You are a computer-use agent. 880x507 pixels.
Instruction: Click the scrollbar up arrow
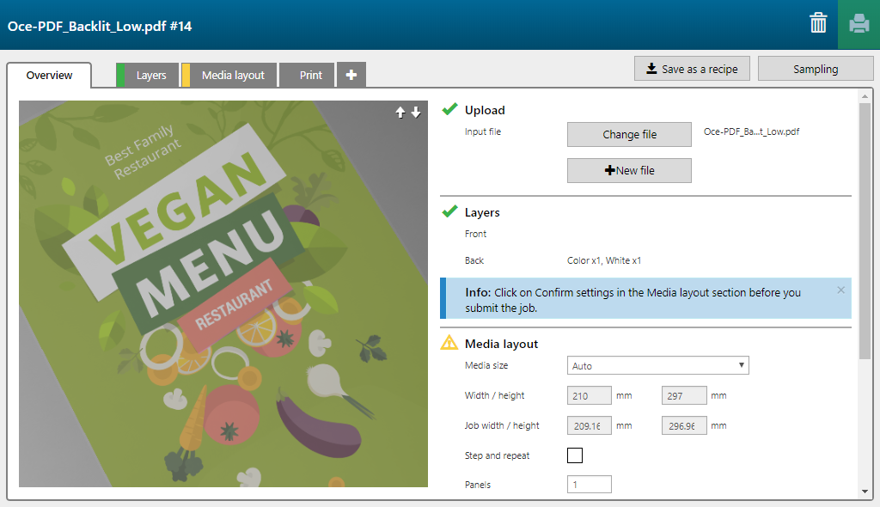point(865,96)
